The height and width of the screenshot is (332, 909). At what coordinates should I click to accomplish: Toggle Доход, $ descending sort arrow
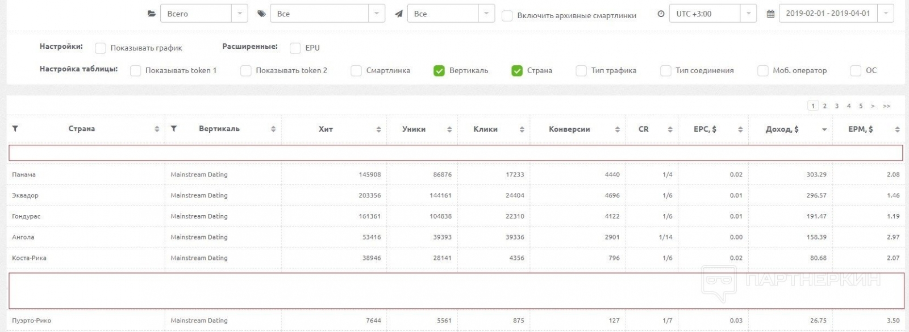824,130
